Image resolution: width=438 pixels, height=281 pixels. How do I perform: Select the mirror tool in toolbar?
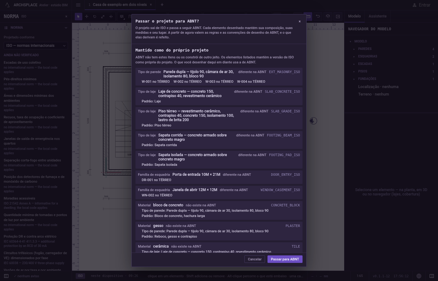(111, 16)
